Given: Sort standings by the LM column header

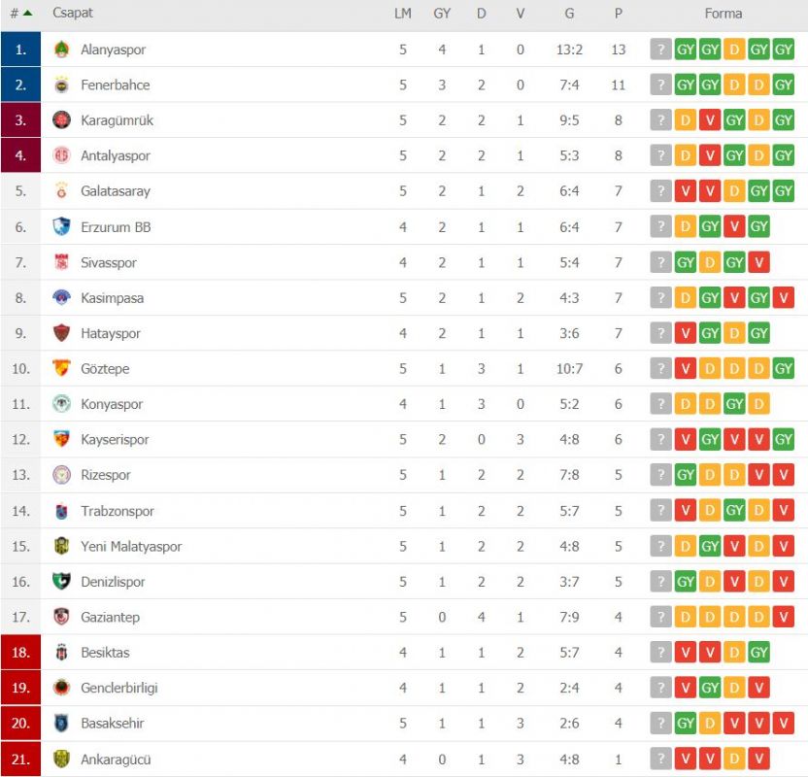Looking at the screenshot, I should [x=403, y=14].
